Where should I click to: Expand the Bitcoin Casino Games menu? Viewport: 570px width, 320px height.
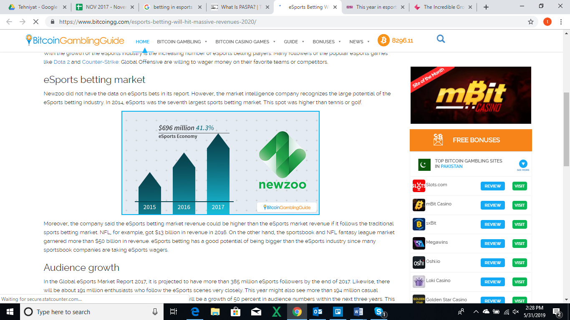245,42
